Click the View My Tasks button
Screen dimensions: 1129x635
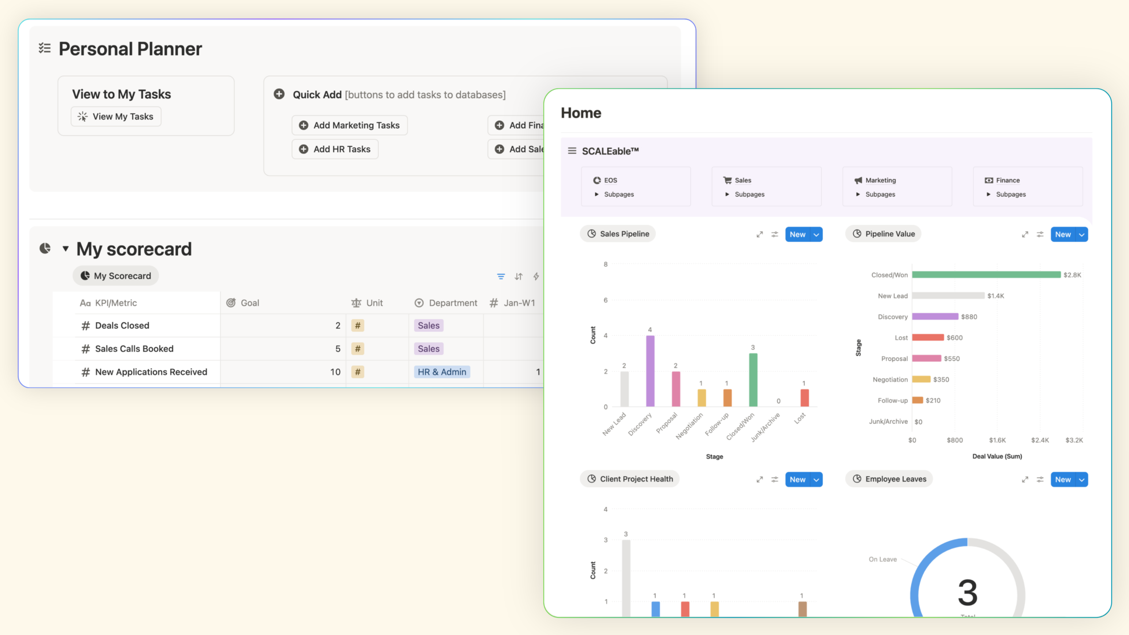pyautogui.click(x=116, y=116)
